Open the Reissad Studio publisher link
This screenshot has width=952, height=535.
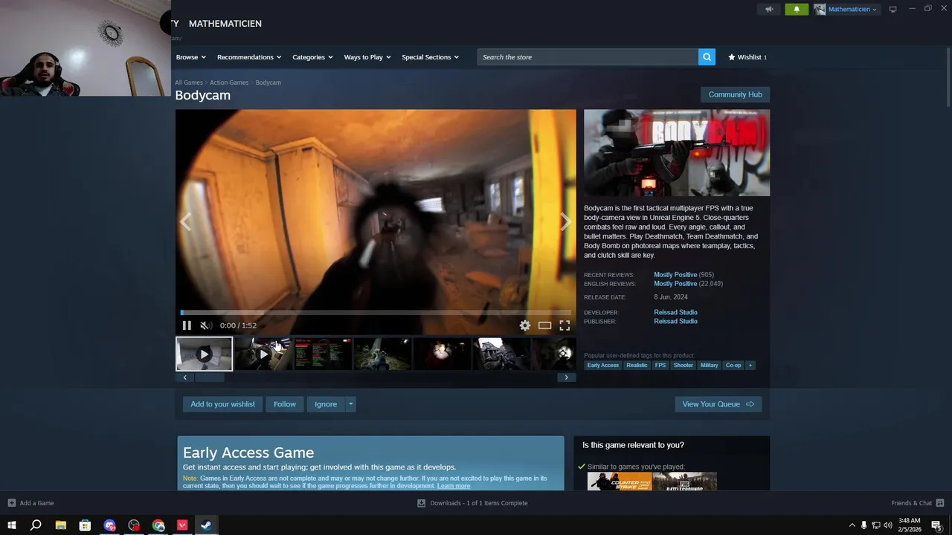[675, 322]
